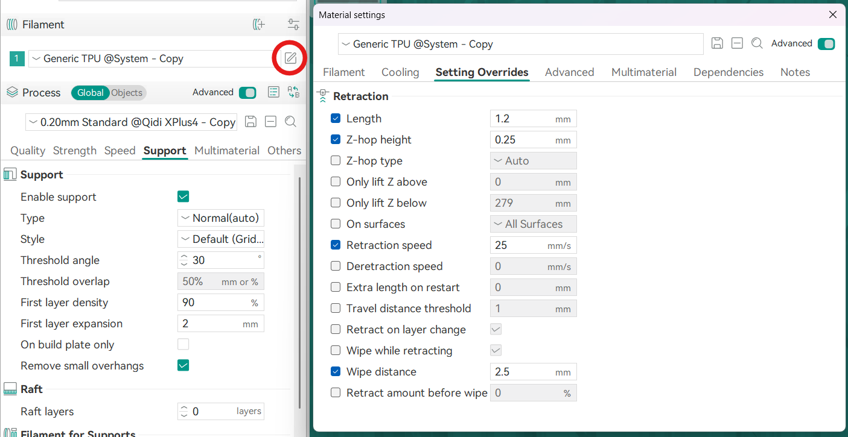Enable the Z-hop type override

(336, 161)
